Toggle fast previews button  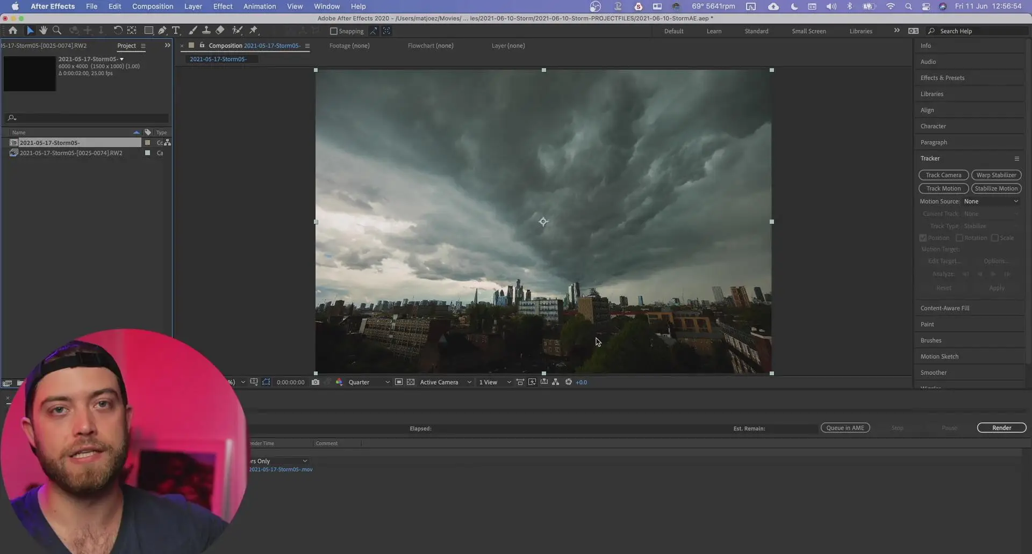click(532, 382)
